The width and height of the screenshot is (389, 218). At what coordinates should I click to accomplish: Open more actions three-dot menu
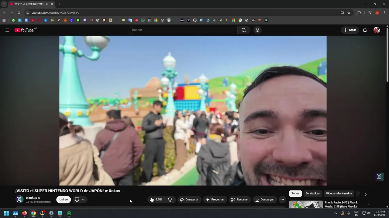point(282,200)
